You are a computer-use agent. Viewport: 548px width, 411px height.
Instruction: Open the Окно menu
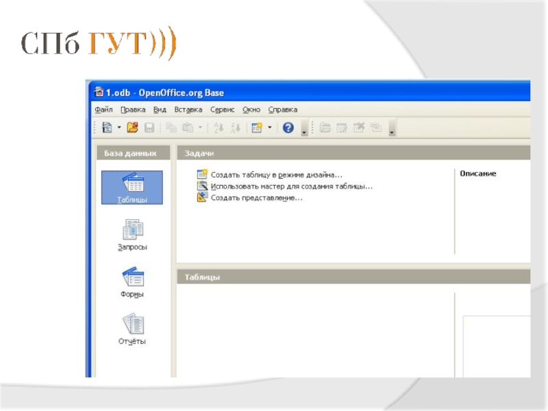pyautogui.click(x=251, y=110)
